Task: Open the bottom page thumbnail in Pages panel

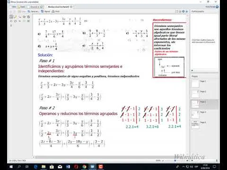Action: [195, 124]
